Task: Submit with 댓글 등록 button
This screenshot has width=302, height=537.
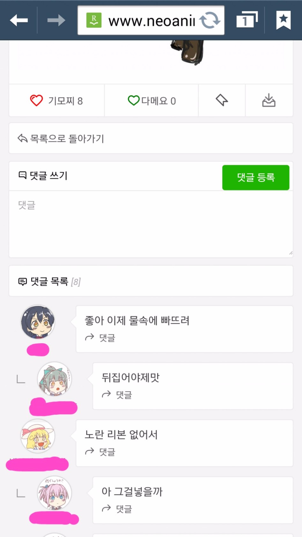Action: [256, 177]
